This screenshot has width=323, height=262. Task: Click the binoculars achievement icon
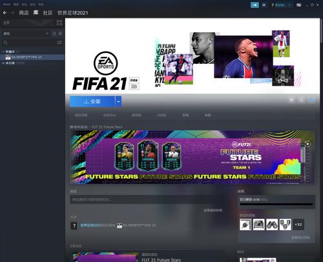click(x=272, y=225)
